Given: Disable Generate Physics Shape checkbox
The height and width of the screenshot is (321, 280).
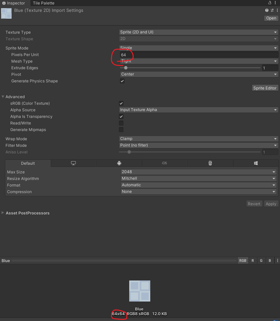Looking at the screenshot, I should click(122, 81).
